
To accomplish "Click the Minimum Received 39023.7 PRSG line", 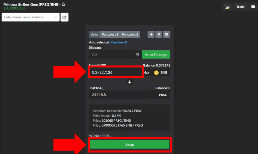I will [117, 111].
